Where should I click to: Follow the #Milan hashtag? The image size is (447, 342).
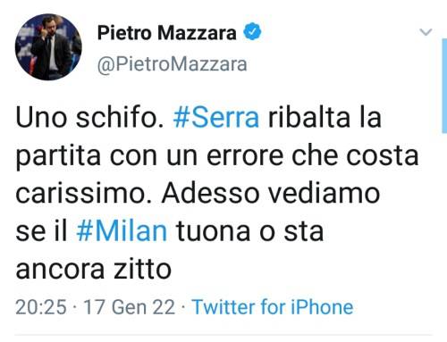(x=122, y=231)
